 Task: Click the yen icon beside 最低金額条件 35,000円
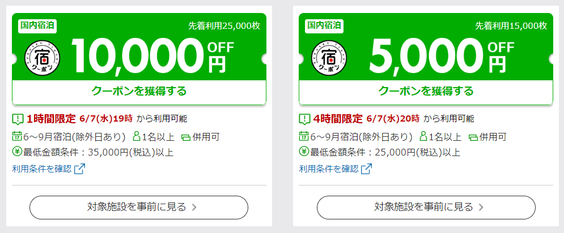[17, 152]
